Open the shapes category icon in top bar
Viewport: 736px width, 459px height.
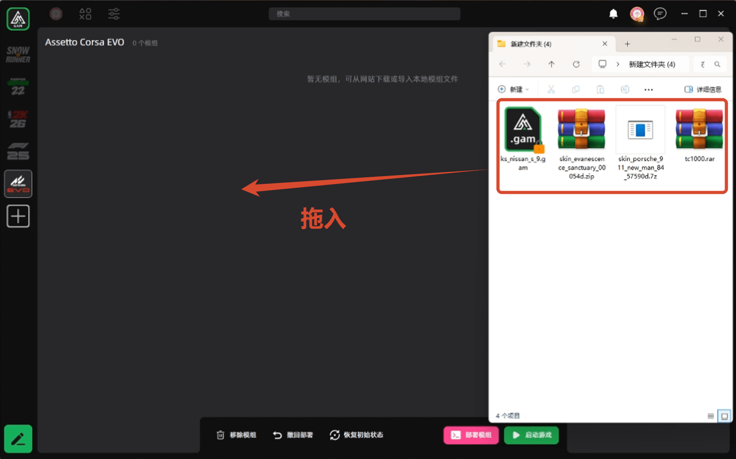(x=85, y=14)
